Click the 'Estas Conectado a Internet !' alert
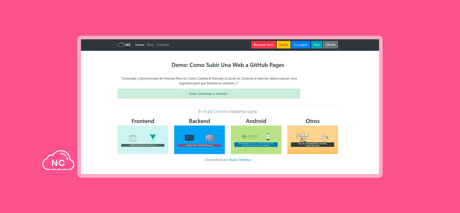Screen dimensions: 460x213 (x=209, y=94)
